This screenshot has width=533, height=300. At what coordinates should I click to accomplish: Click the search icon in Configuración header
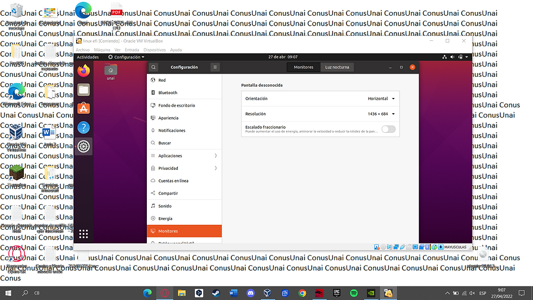pos(153,67)
